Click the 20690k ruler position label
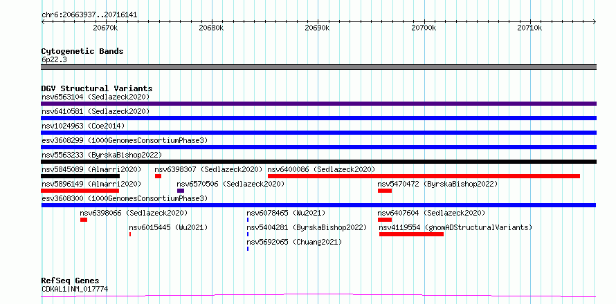 [317, 28]
